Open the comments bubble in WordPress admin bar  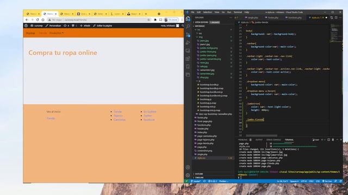[74, 25]
